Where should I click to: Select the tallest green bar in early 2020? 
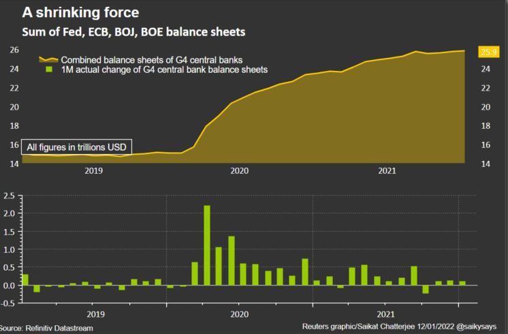(206, 245)
